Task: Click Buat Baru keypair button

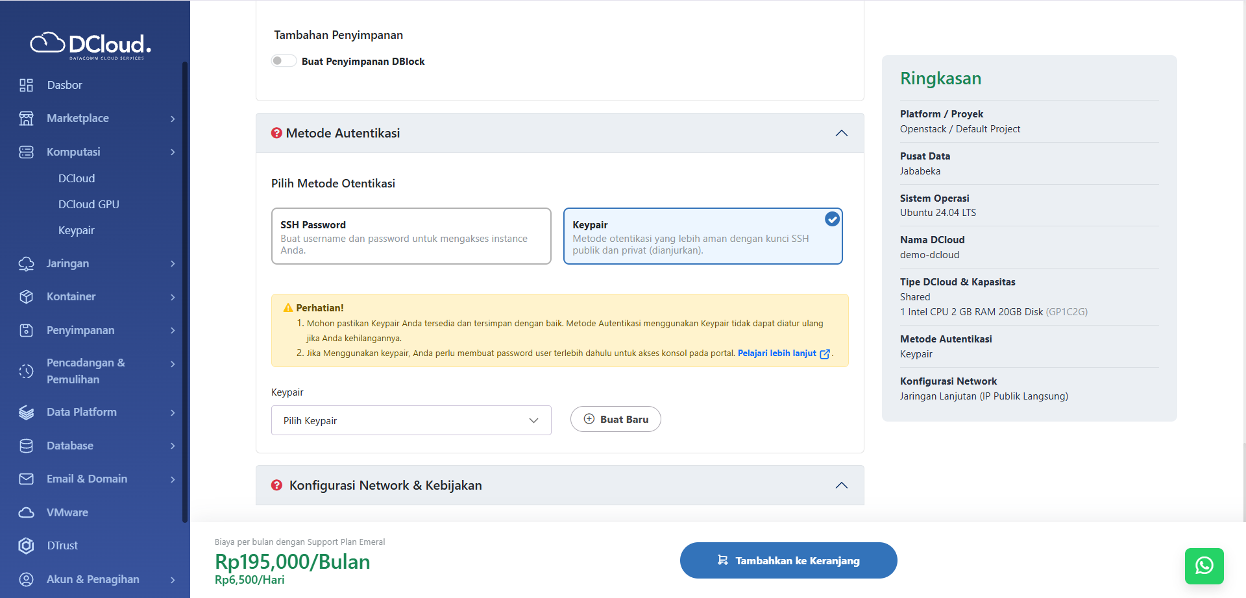Action: [615, 419]
